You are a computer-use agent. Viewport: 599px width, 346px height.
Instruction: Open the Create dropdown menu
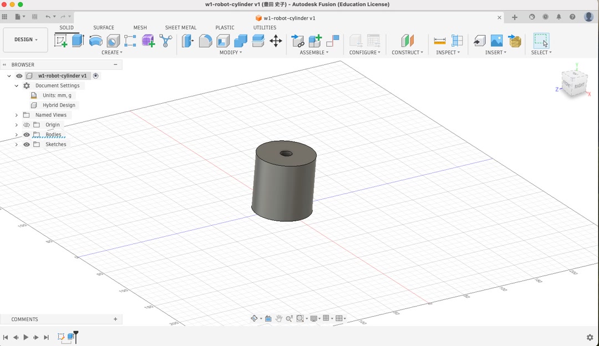click(x=111, y=52)
